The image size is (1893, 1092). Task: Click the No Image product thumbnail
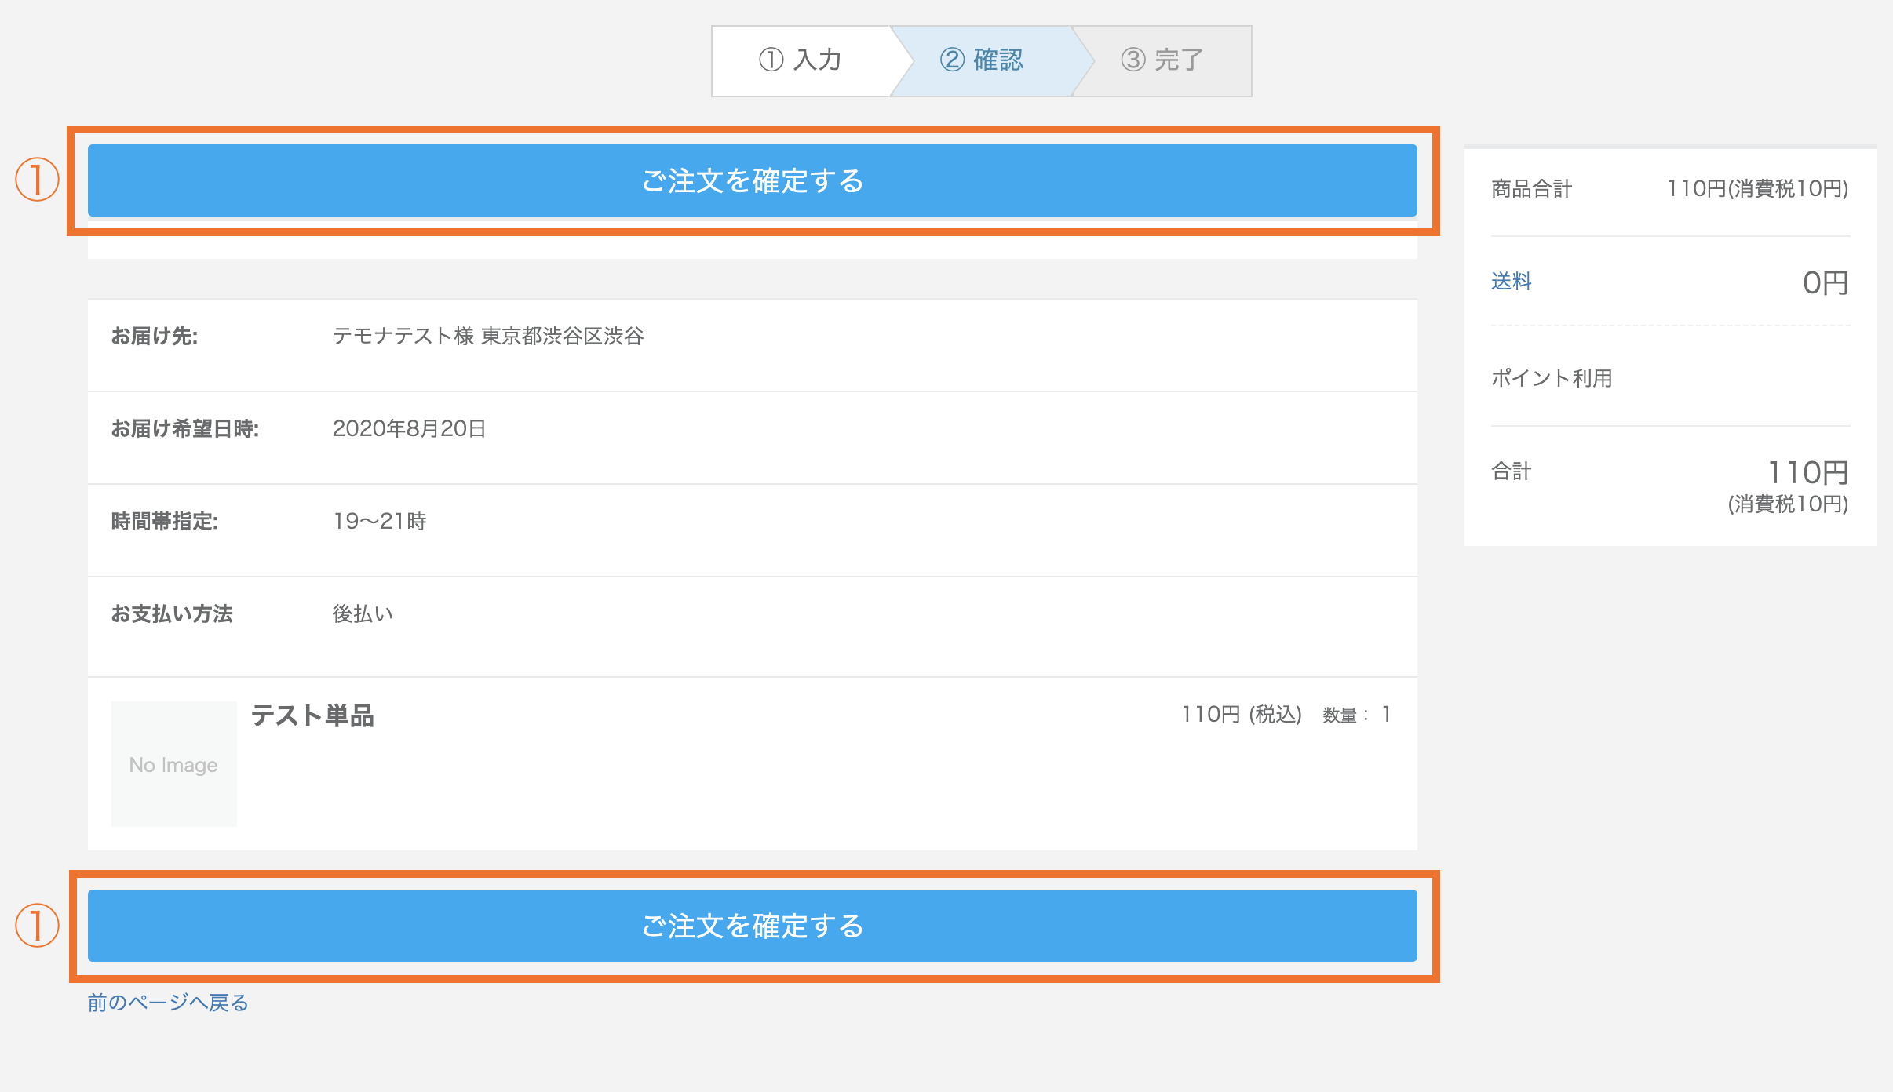pos(173,764)
